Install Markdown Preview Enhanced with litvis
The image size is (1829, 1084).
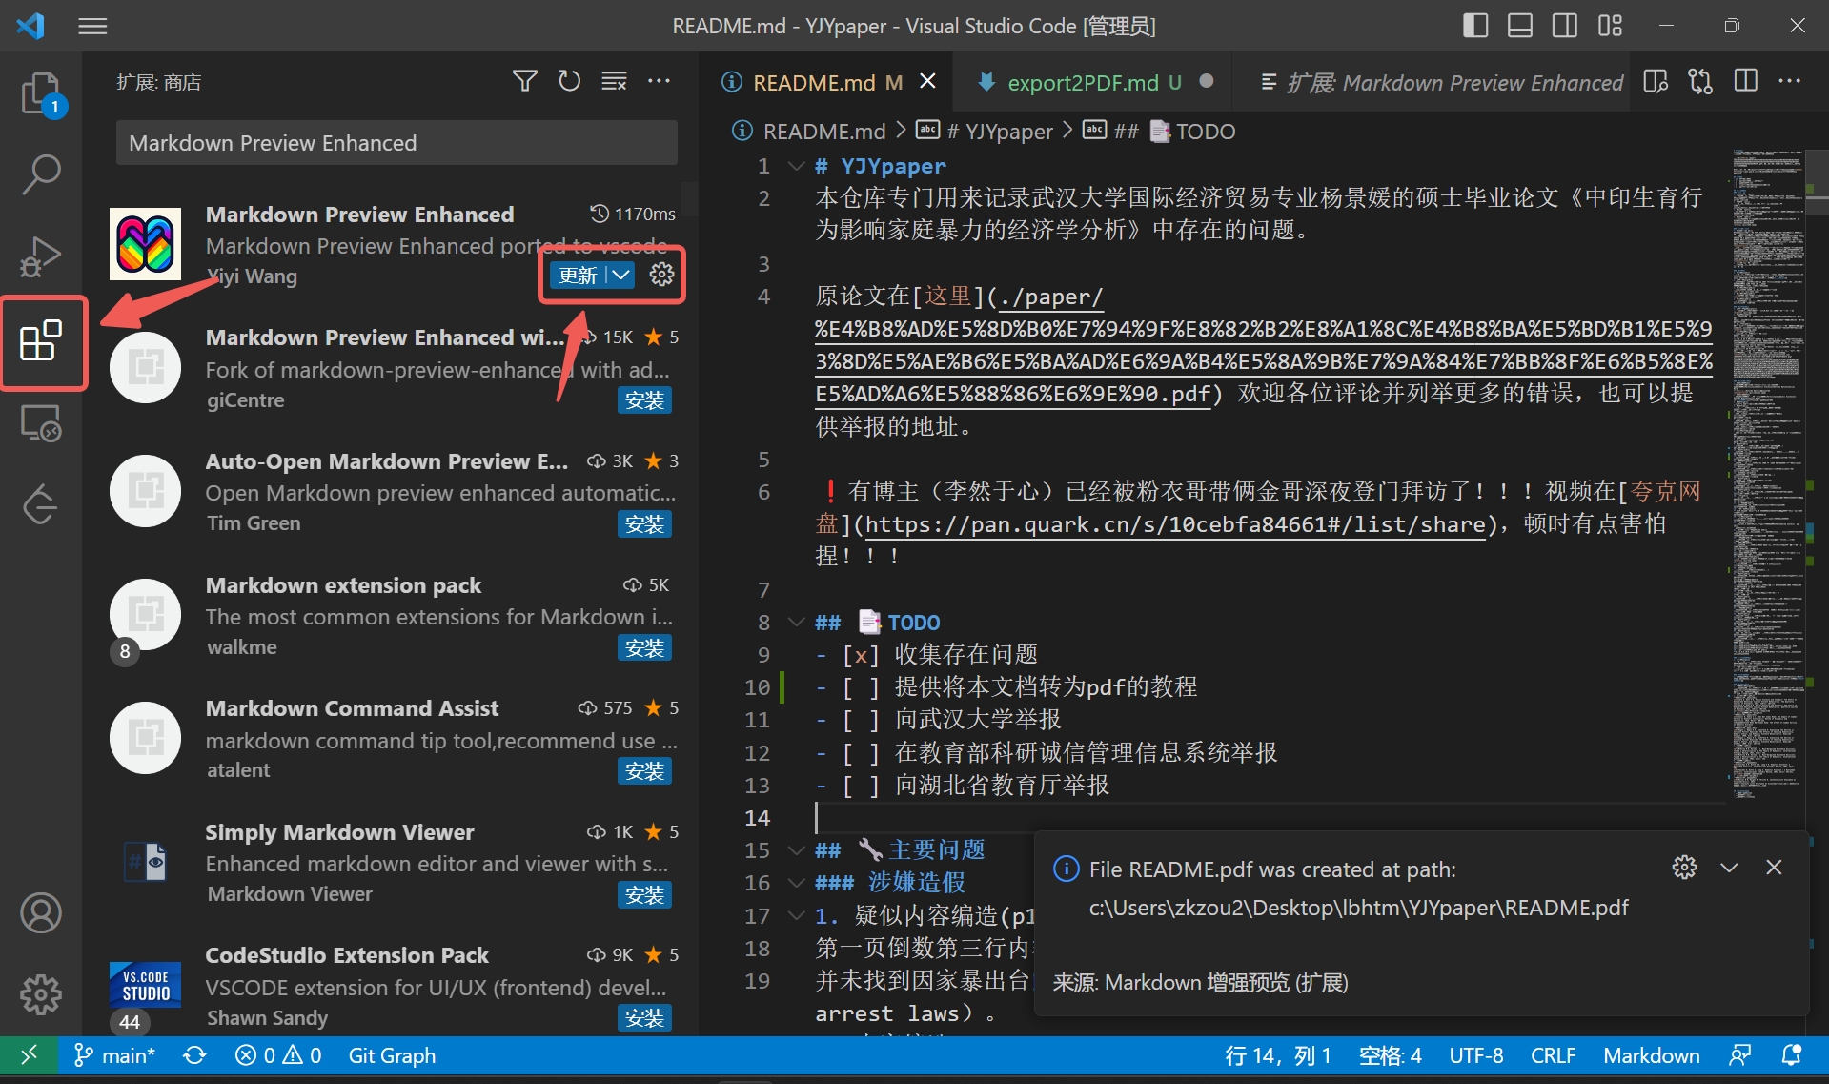645,400
